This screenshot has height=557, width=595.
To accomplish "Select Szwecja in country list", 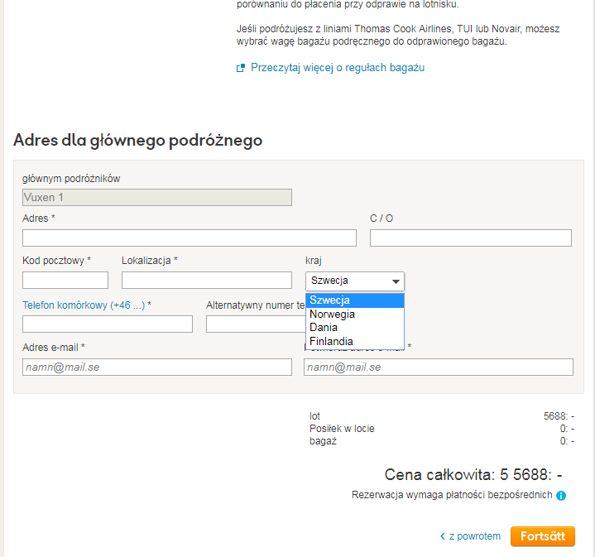I will click(x=355, y=300).
